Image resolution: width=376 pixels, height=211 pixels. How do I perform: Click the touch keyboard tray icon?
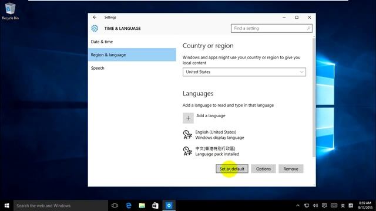click(334, 206)
